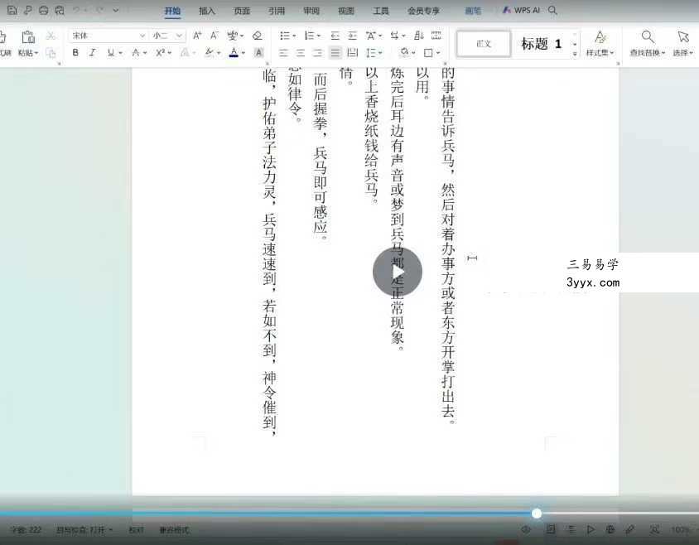Toggle superscript X² button
Screen dimensions: 699x545
tap(161, 53)
